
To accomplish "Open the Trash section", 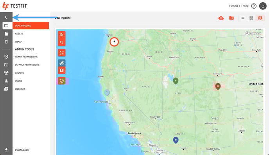I will point(18,42).
